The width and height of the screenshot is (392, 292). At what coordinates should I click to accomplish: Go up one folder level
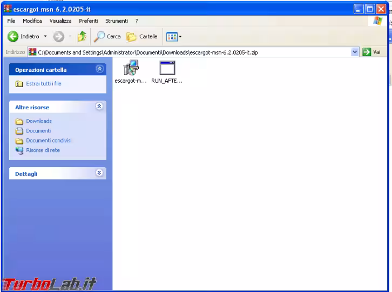[x=82, y=37]
